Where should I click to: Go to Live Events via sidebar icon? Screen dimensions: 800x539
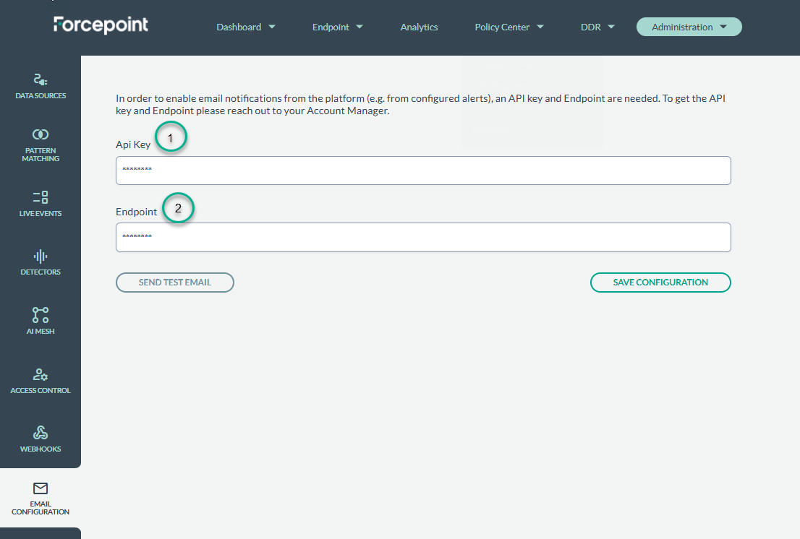(41, 197)
